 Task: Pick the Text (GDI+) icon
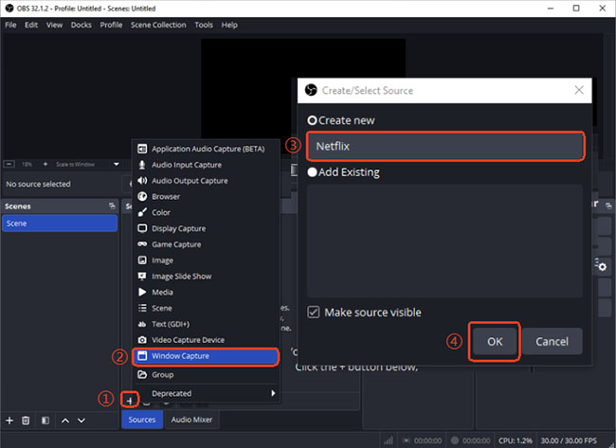pos(142,324)
